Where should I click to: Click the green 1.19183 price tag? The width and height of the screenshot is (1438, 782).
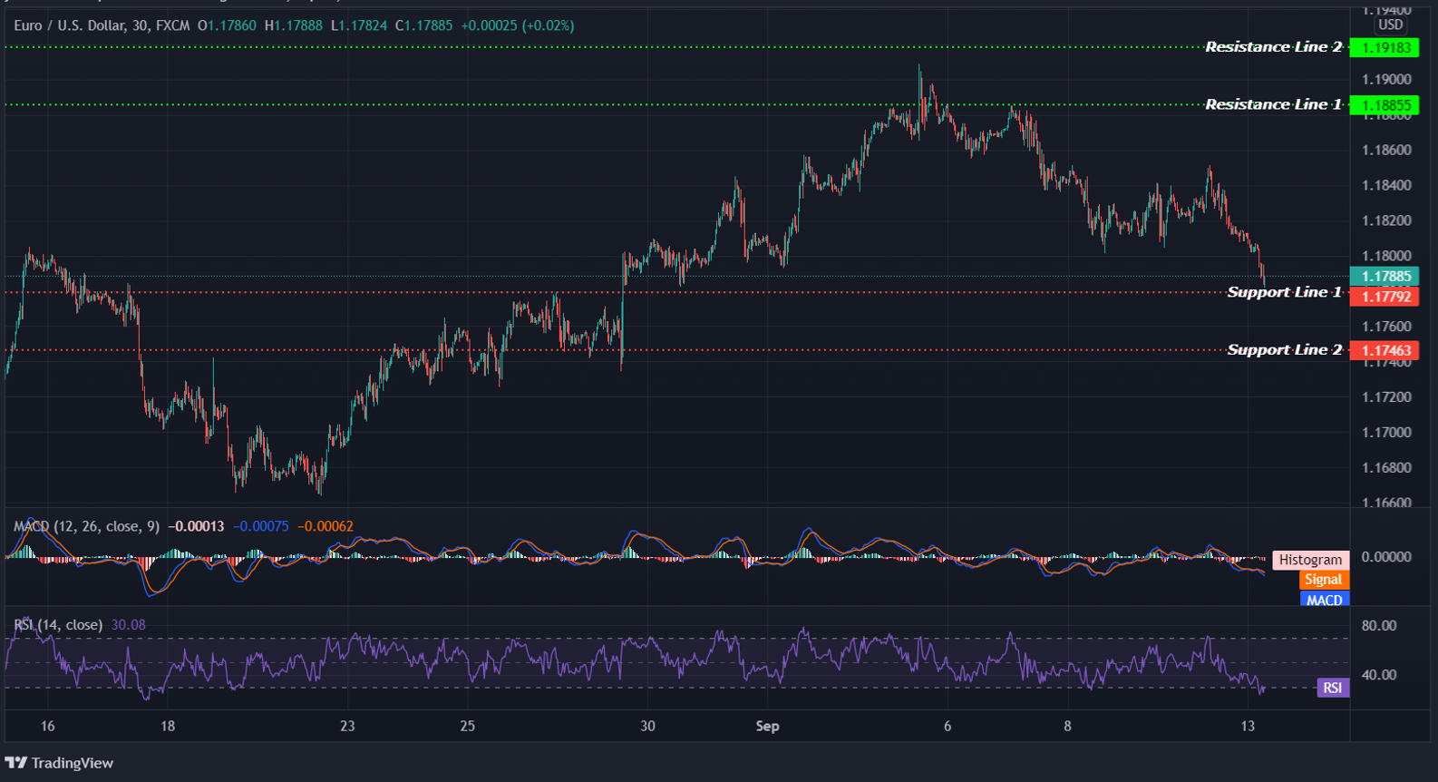1385,47
